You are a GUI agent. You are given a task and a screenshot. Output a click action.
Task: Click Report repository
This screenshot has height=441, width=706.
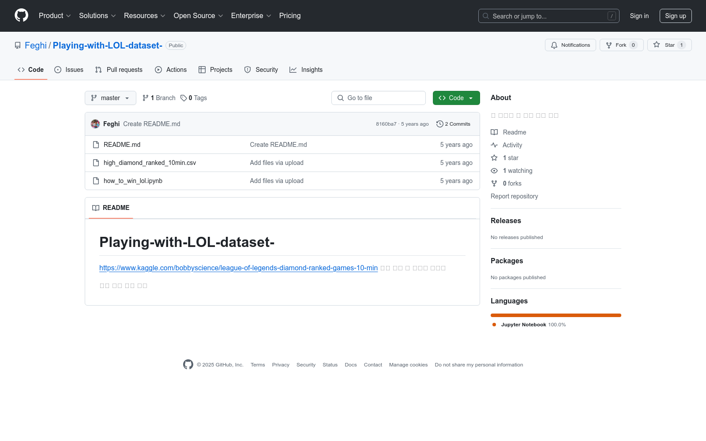pos(514,196)
